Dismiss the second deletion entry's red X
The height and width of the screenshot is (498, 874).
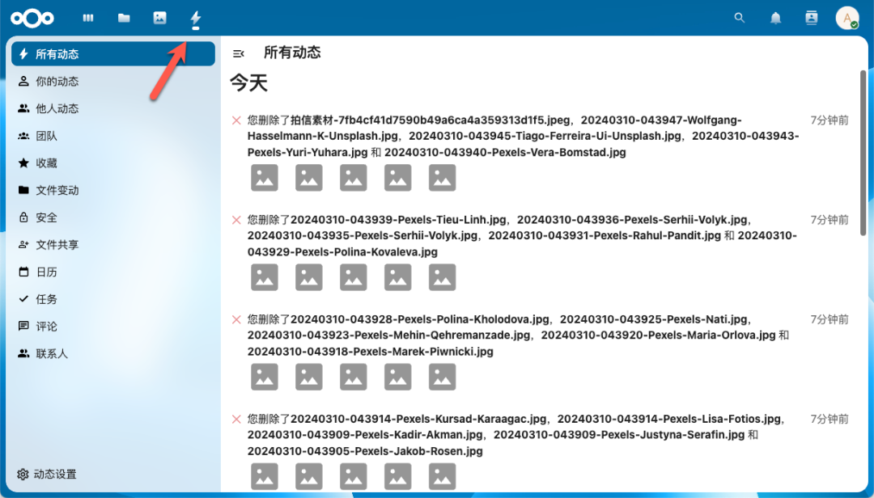tap(235, 219)
